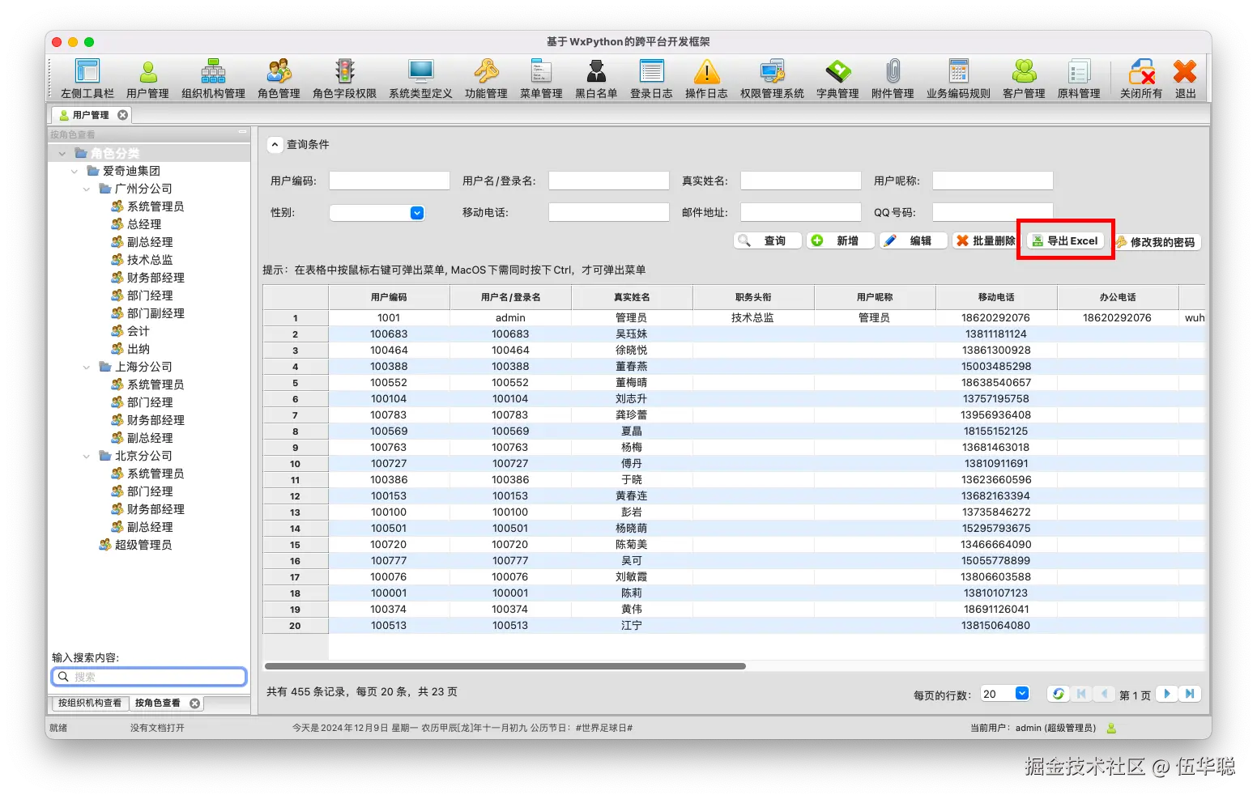Click the refresh icon in pagination
1257x799 pixels.
tap(1058, 694)
